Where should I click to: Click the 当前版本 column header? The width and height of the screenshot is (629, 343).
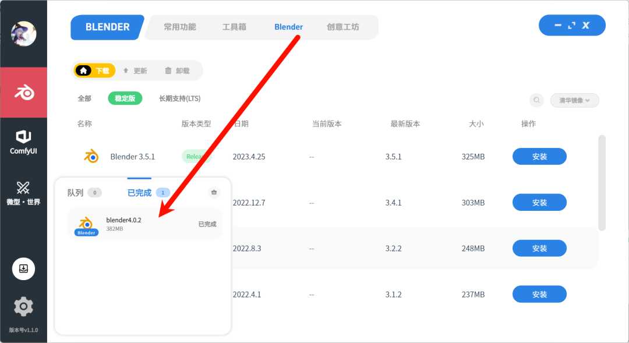click(x=327, y=123)
